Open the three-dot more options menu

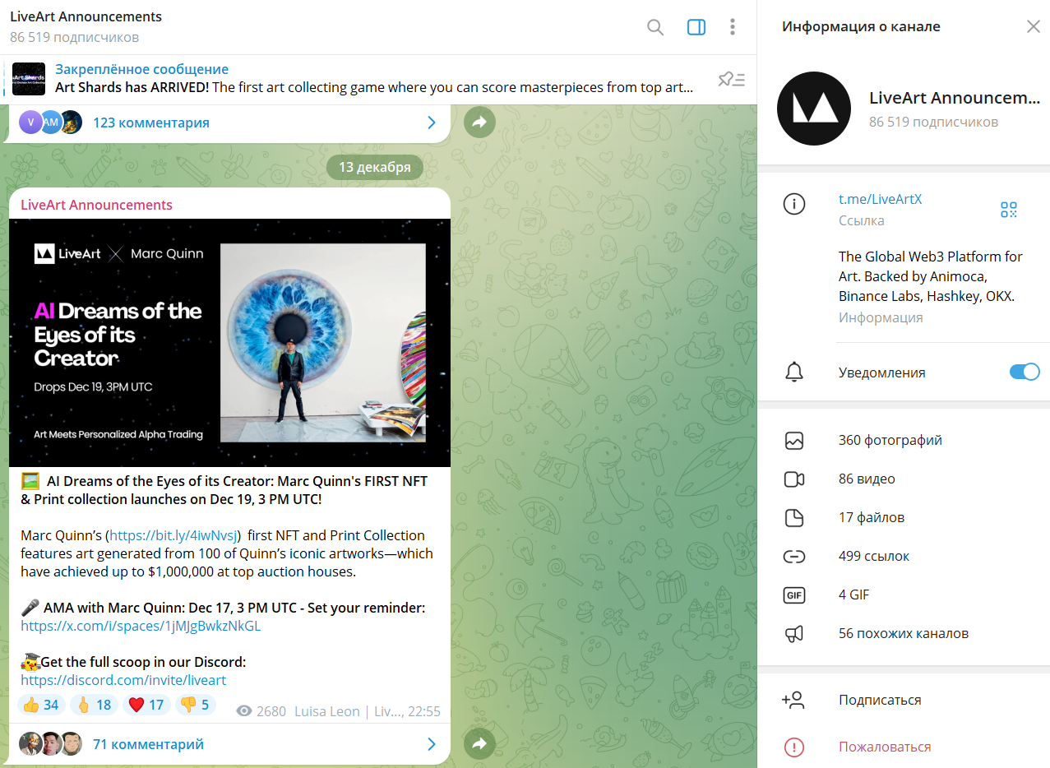click(x=733, y=27)
